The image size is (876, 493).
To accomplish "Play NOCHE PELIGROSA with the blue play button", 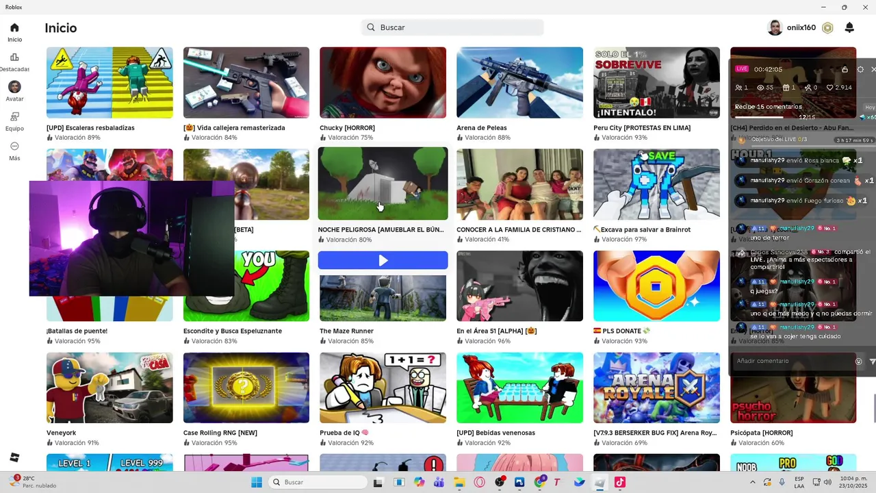I will coord(383,260).
